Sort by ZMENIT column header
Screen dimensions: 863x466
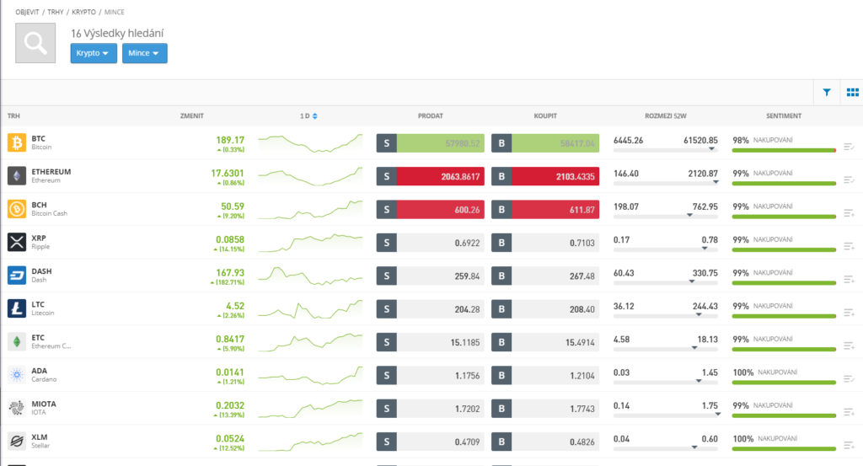coord(192,116)
